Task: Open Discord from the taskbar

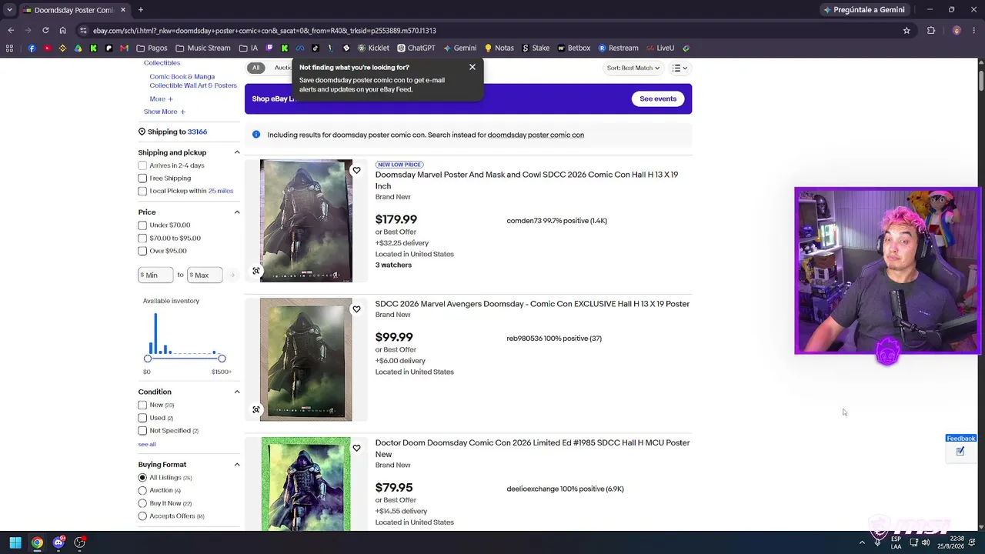Action: (58, 542)
